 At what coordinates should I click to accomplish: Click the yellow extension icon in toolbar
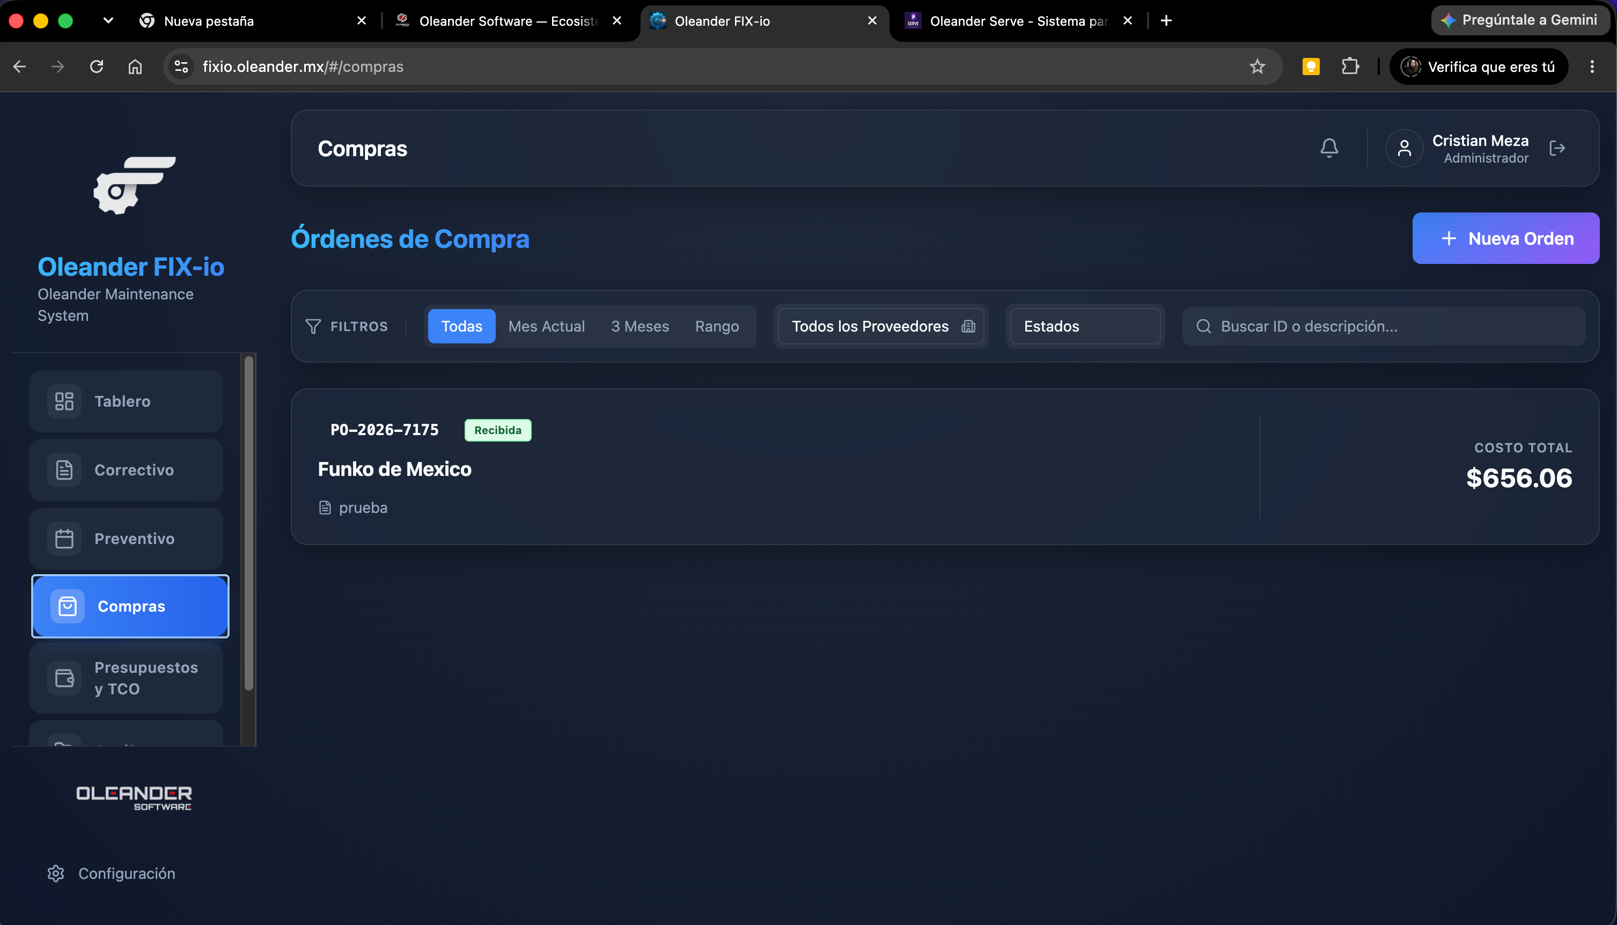point(1311,67)
